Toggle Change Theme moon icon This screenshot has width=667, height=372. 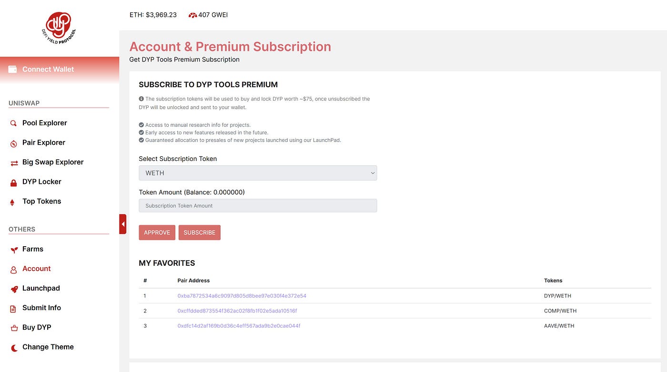coord(14,348)
